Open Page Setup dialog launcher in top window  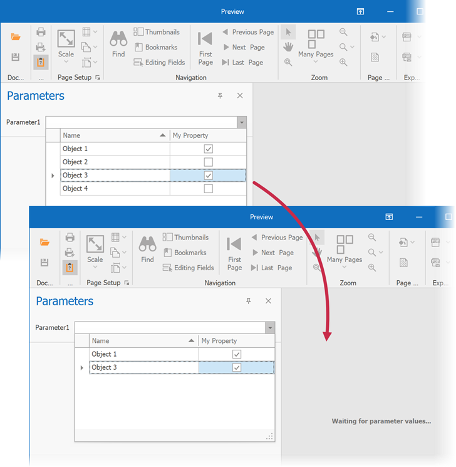click(98, 78)
